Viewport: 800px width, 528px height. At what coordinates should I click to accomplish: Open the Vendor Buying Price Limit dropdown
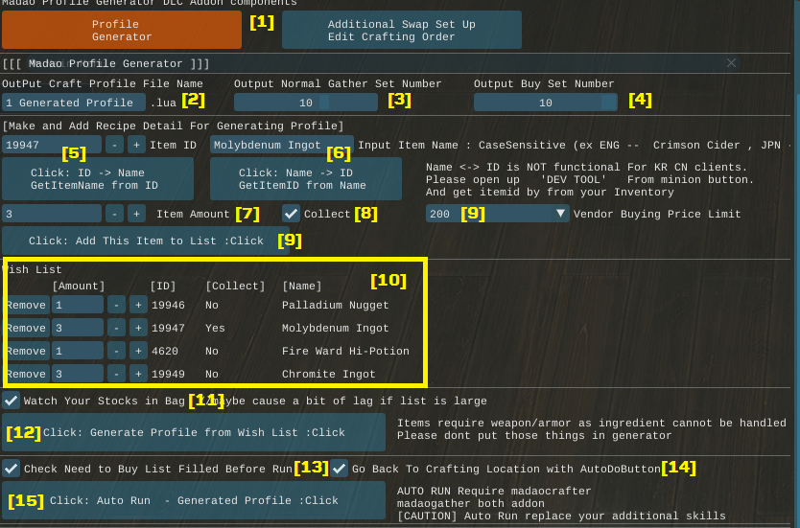pyautogui.click(x=498, y=214)
